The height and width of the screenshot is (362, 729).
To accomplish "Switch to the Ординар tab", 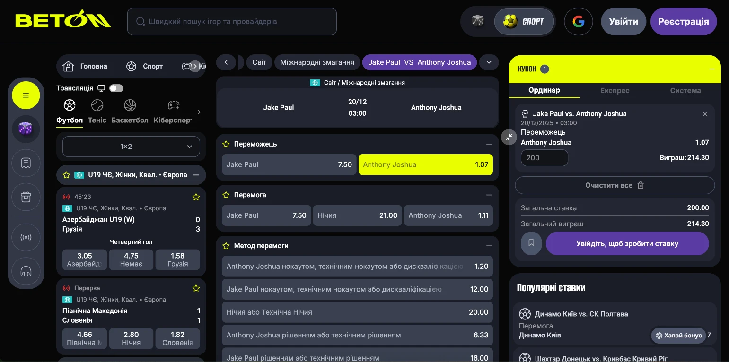I will (544, 90).
